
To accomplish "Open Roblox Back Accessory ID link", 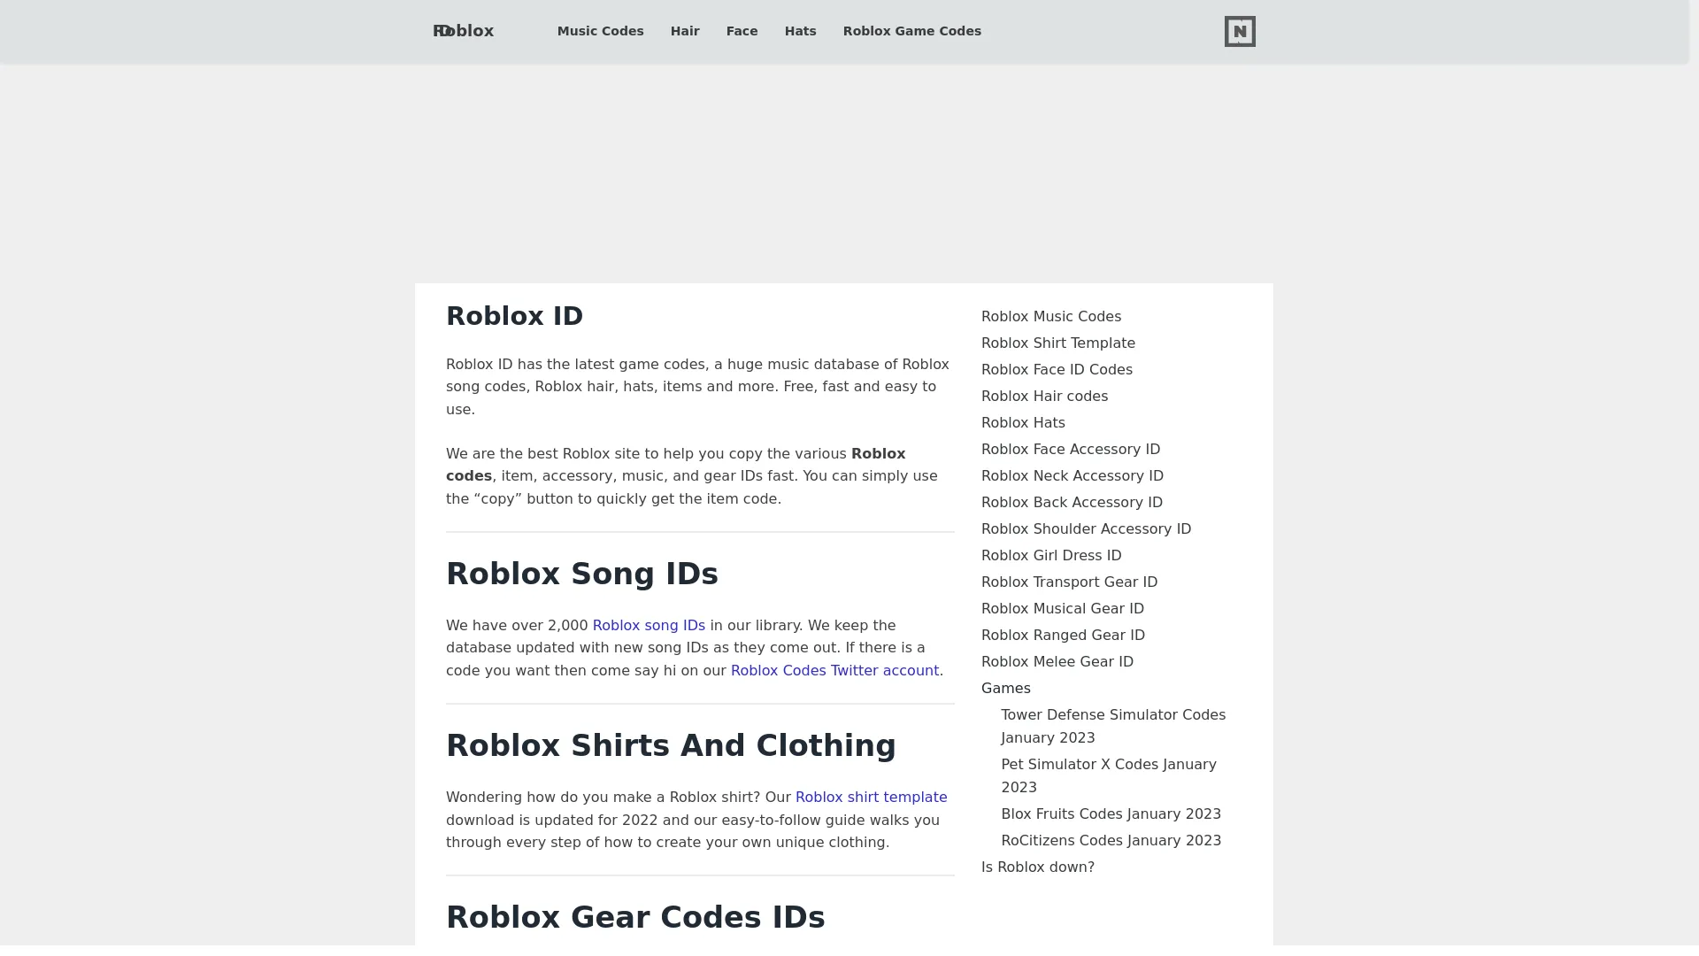I will [x=1072, y=503].
